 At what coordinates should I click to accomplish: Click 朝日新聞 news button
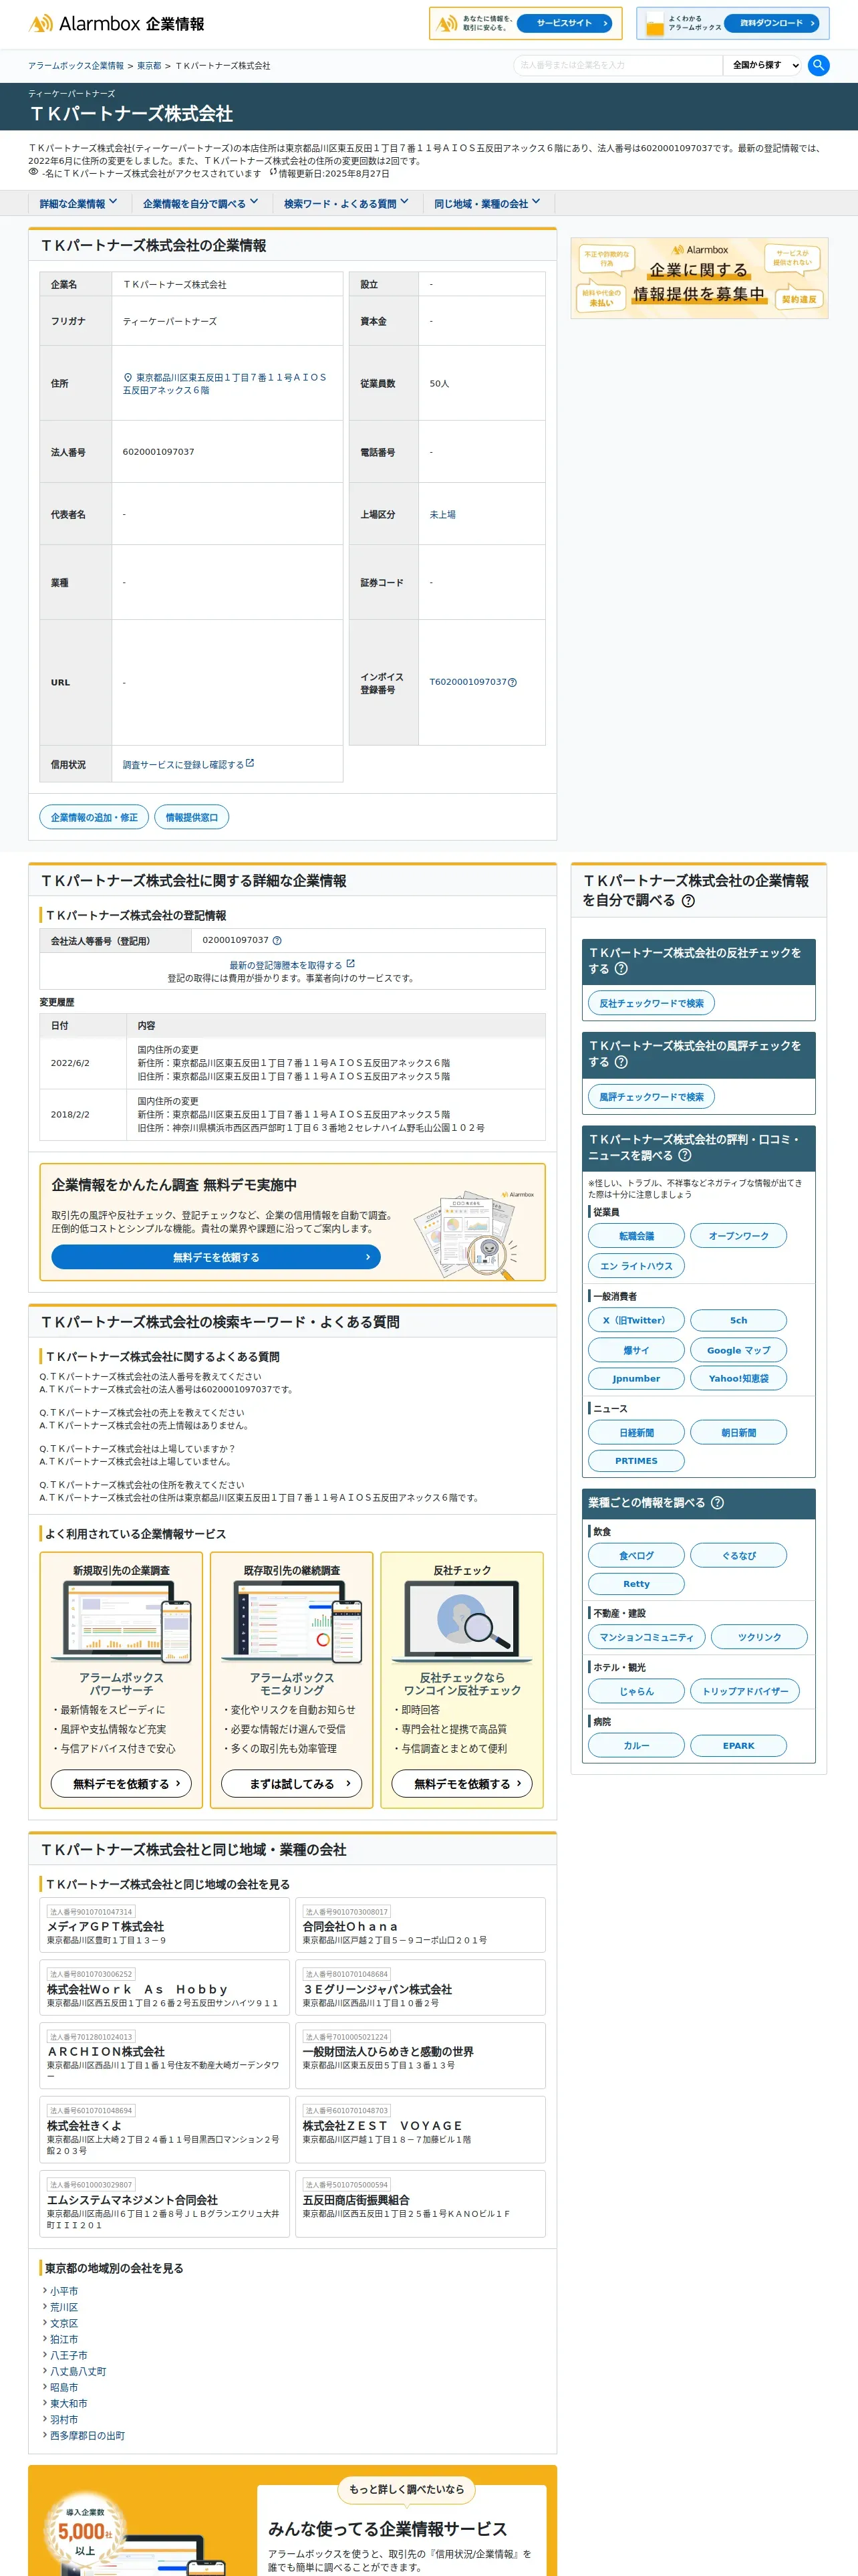pyautogui.click(x=738, y=1433)
